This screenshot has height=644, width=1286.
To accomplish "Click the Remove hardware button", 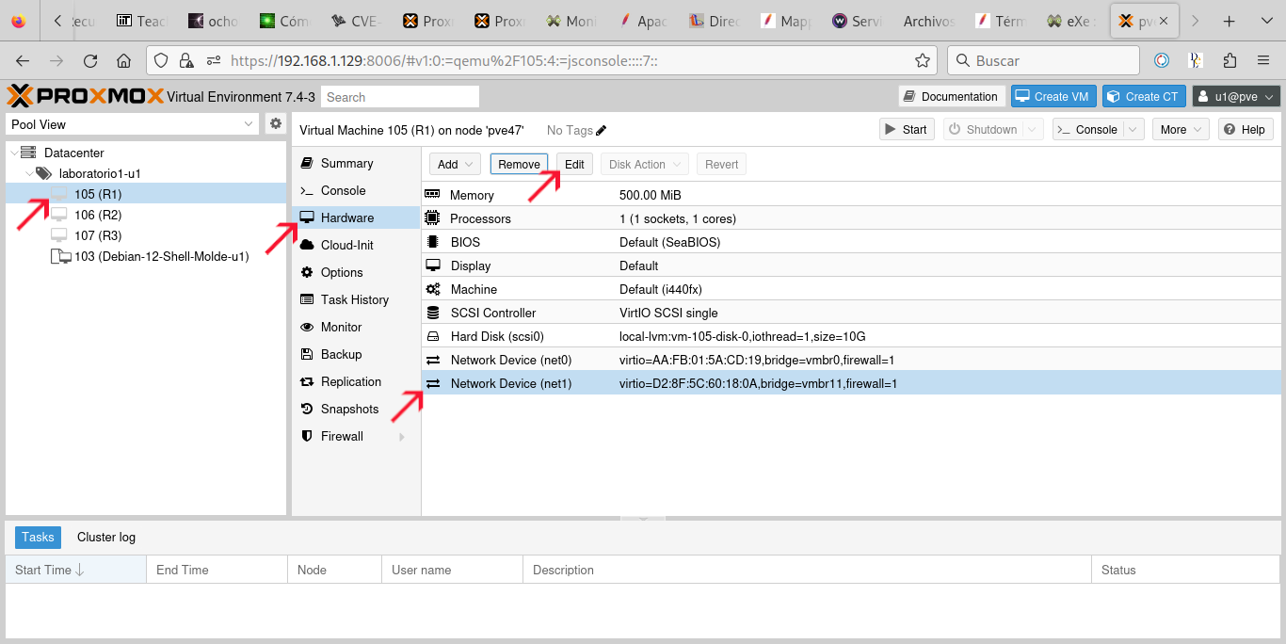I will [519, 164].
